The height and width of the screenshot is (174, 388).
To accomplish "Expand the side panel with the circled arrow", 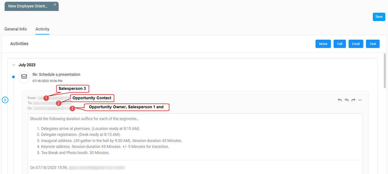I will tap(5, 100).
